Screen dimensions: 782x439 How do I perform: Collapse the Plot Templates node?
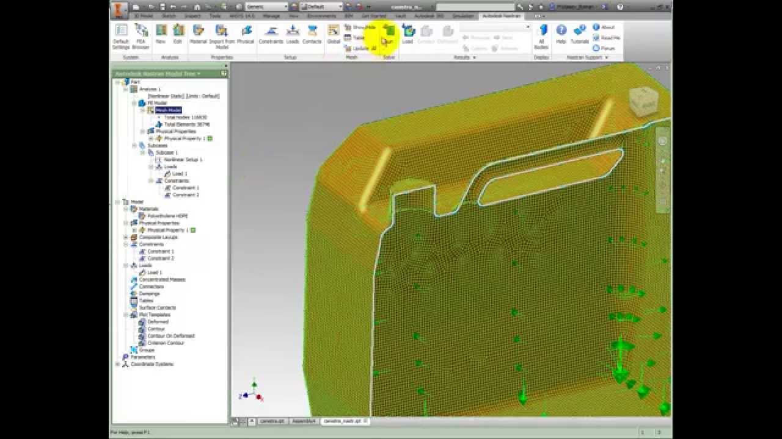click(126, 315)
